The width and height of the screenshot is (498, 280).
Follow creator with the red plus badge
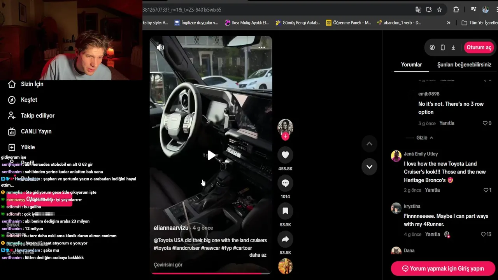[x=285, y=136]
